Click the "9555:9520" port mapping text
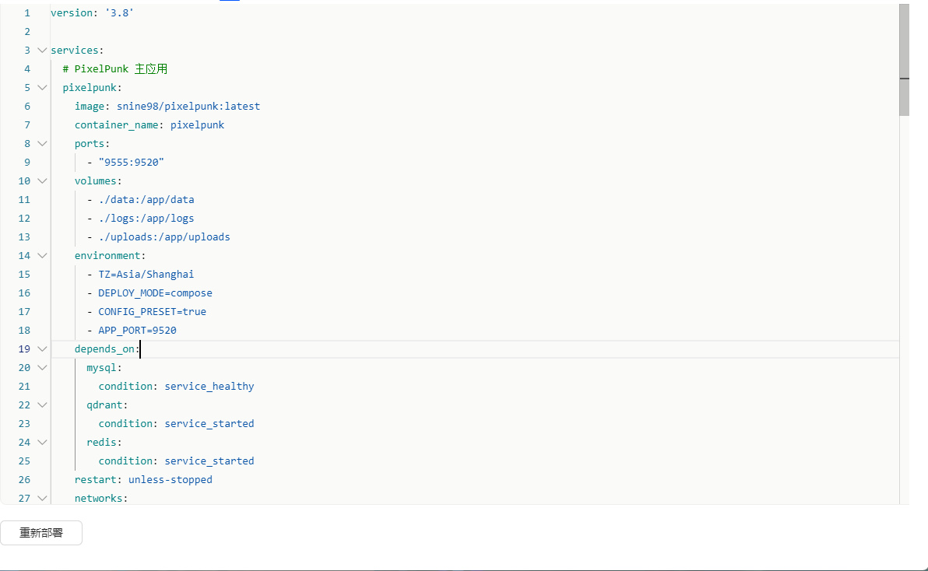 [131, 163]
